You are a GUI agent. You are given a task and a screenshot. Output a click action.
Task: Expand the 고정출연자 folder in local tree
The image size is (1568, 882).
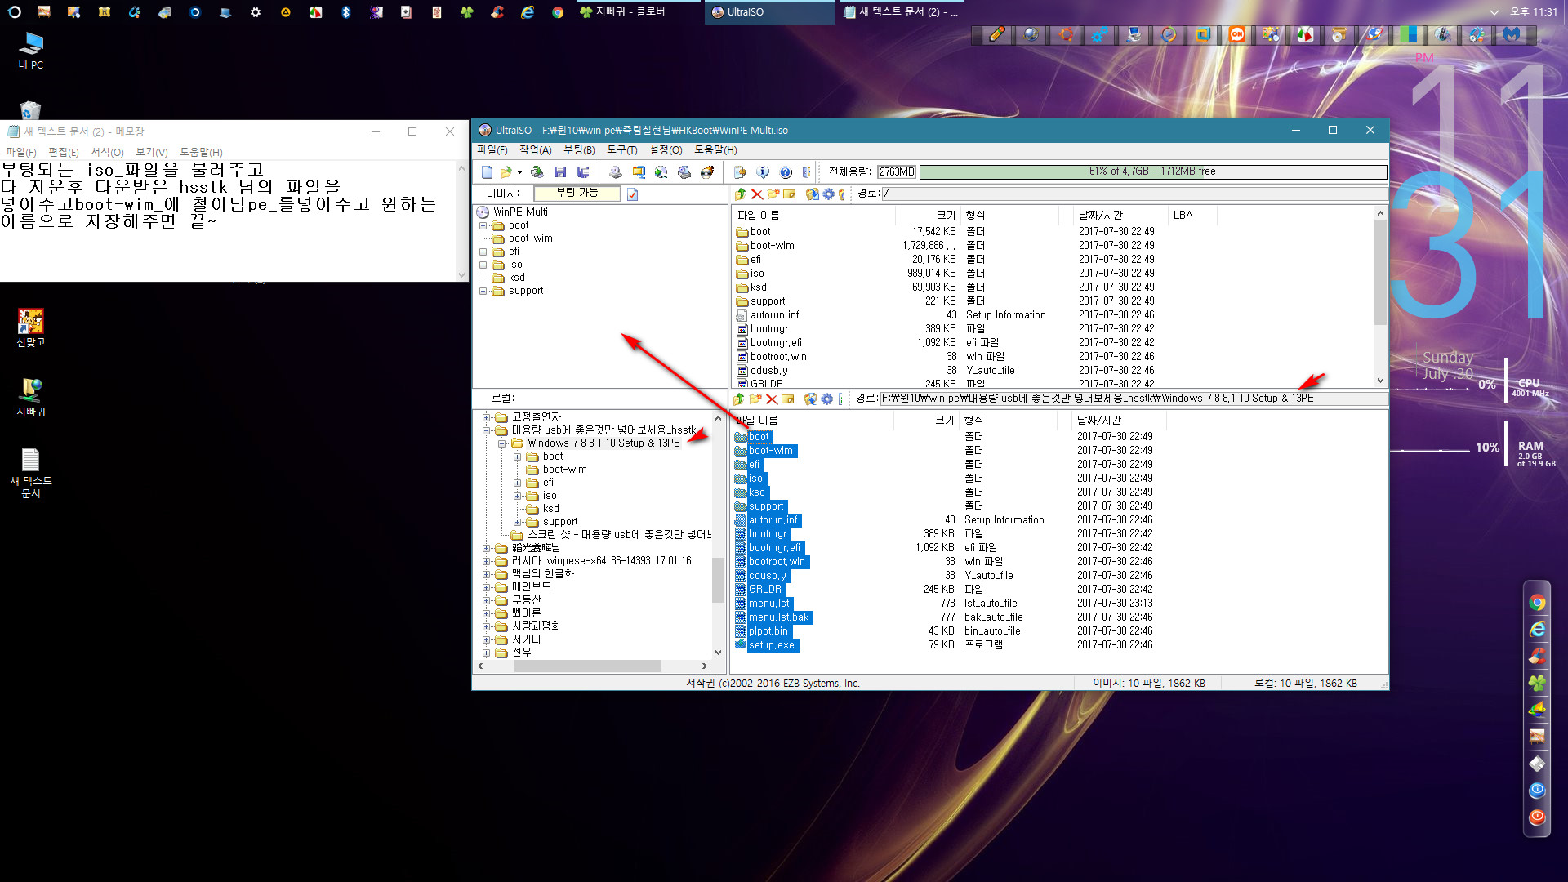(x=487, y=417)
